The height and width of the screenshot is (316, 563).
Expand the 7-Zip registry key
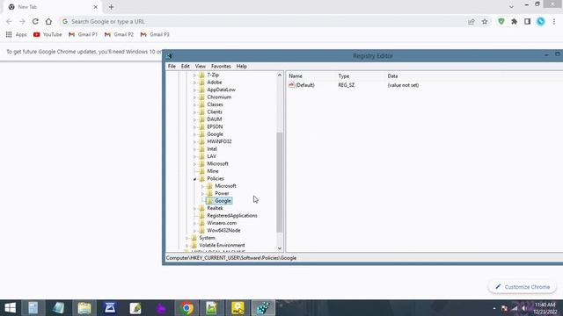point(195,75)
